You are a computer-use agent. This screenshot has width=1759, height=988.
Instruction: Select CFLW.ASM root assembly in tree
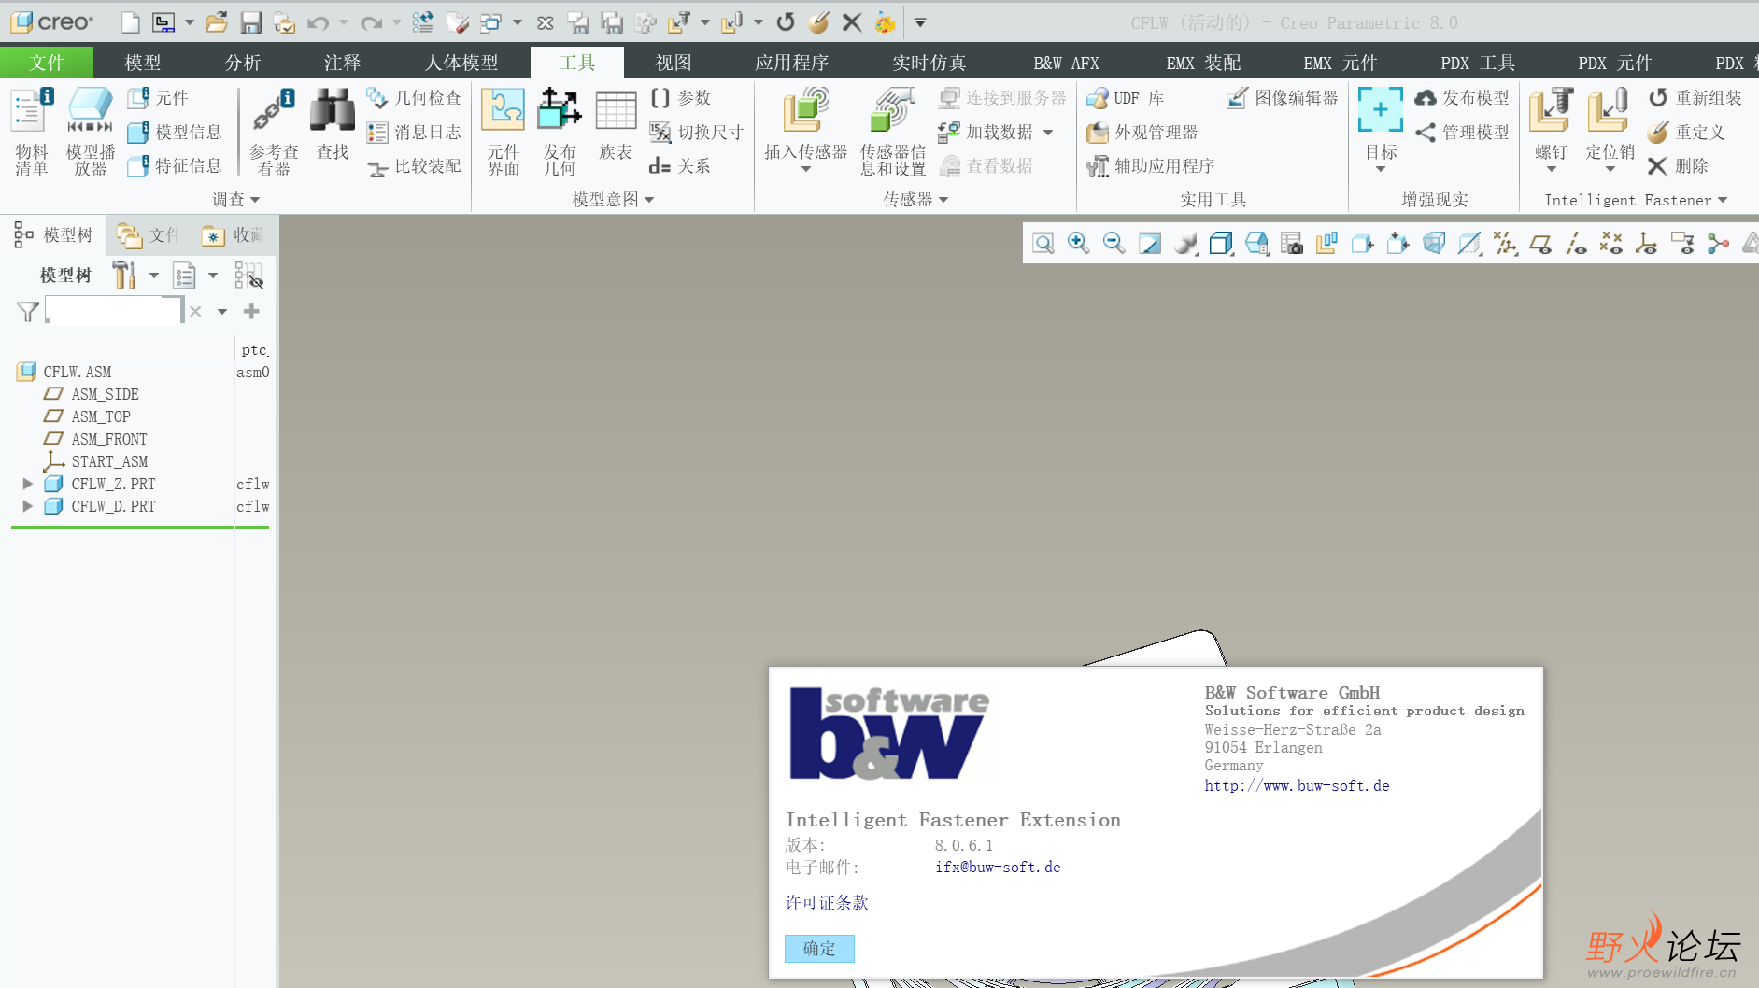click(x=77, y=372)
